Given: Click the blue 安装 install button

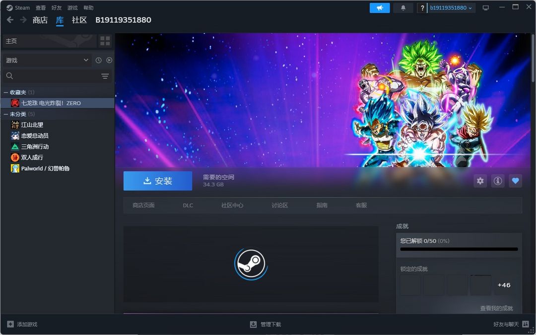Looking at the screenshot, I should [x=158, y=181].
